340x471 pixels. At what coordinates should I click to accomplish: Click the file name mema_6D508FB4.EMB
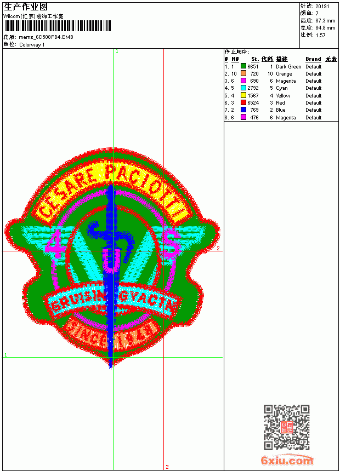pos(46,37)
